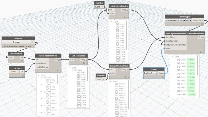Click the 'file' output port on File.FromPath
This screenshot has height=117, width=208.
click(22, 57)
